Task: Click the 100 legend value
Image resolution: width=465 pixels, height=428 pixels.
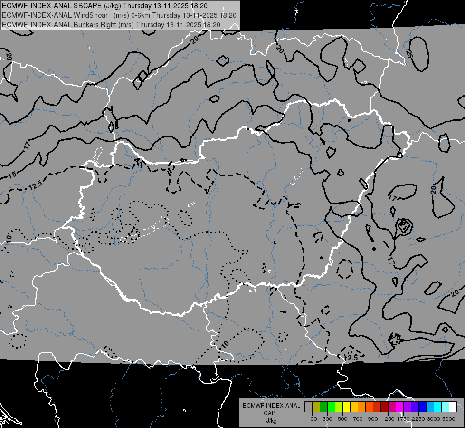Action: (312, 419)
